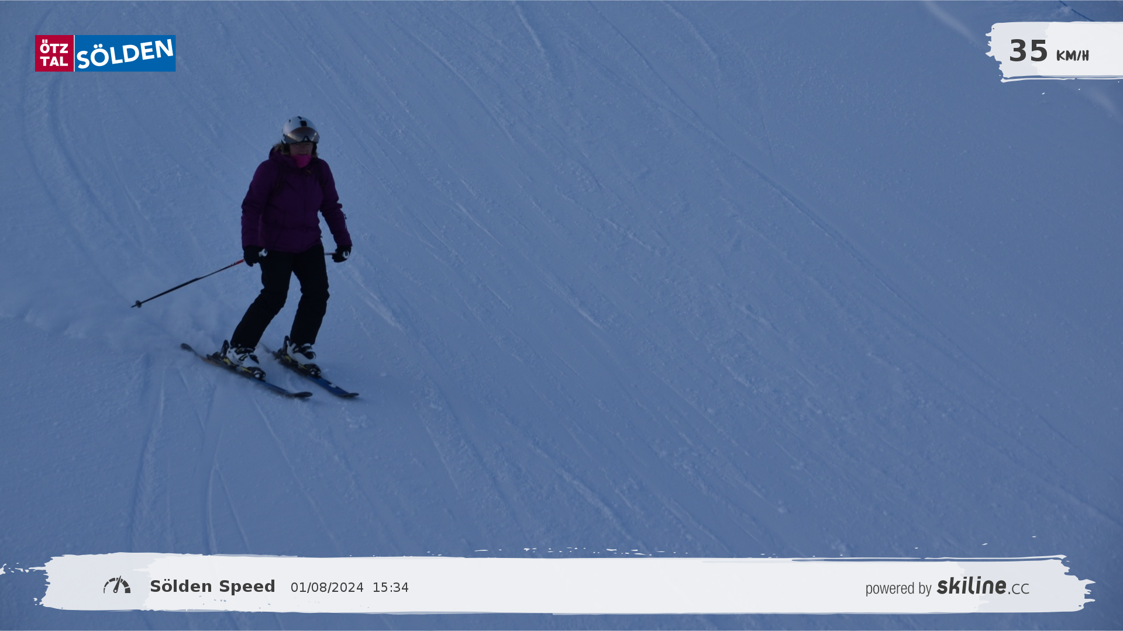The height and width of the screenshot is (631, 1123).
Task: Click the skier's pink face mask
Action: point(302,160)
